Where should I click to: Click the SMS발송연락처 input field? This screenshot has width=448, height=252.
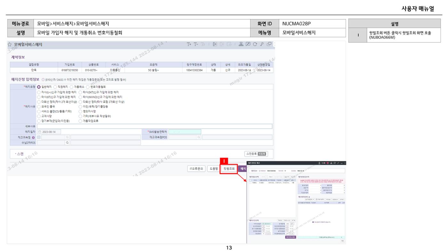[x=185, y=132]
